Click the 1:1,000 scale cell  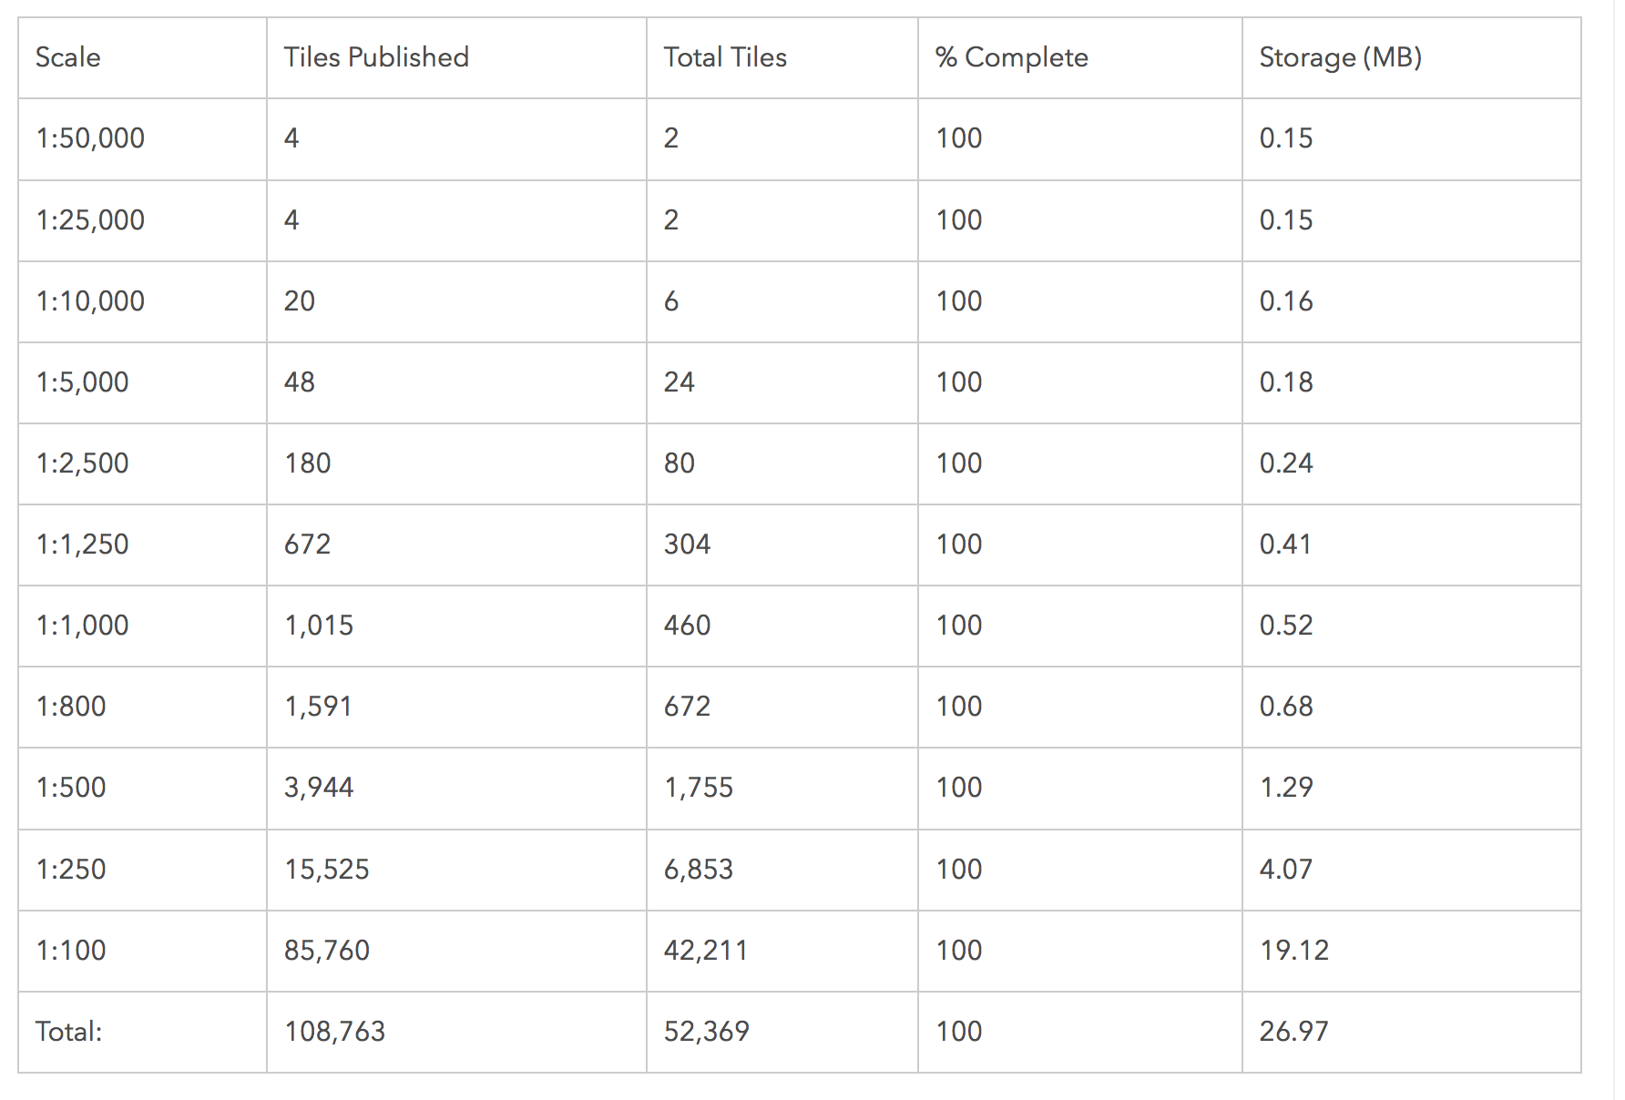click(82, 626)
